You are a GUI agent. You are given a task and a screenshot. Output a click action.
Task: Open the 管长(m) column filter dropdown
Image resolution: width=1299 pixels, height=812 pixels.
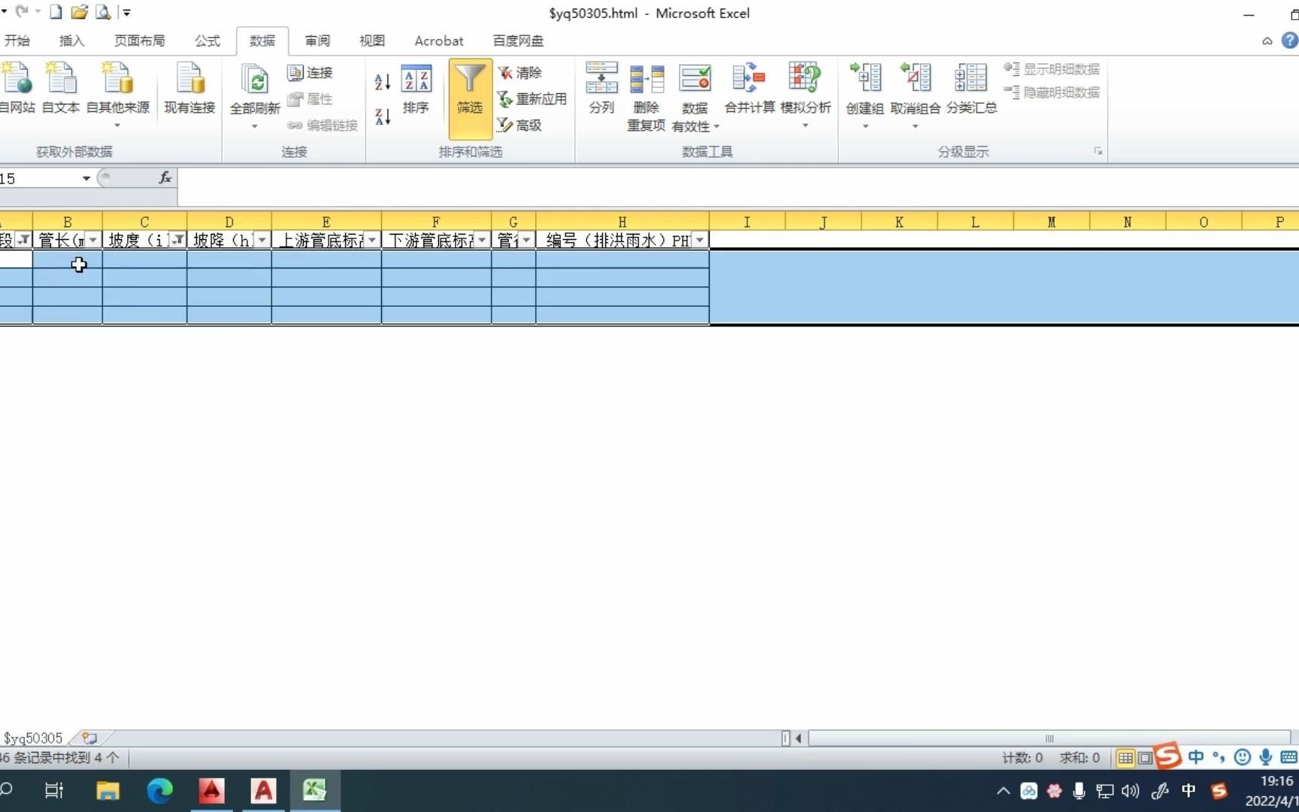(x=92, y=239)
